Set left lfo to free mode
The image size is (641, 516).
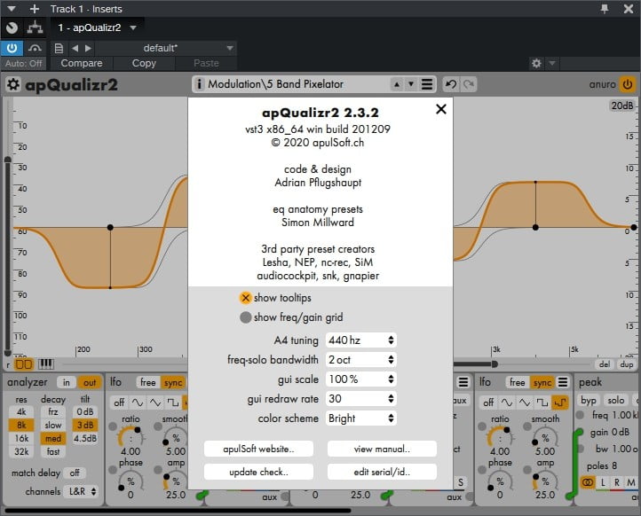click(x=148, y=382)
